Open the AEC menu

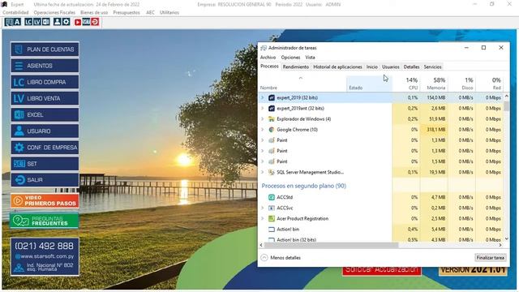click(x=150, y=12)
